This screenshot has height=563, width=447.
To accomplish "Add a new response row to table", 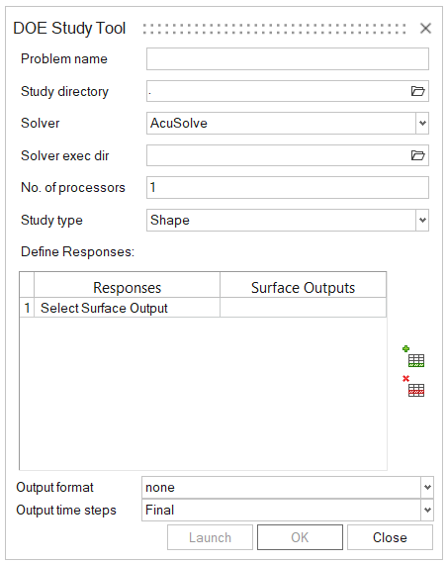I will [x=413, y=356].
